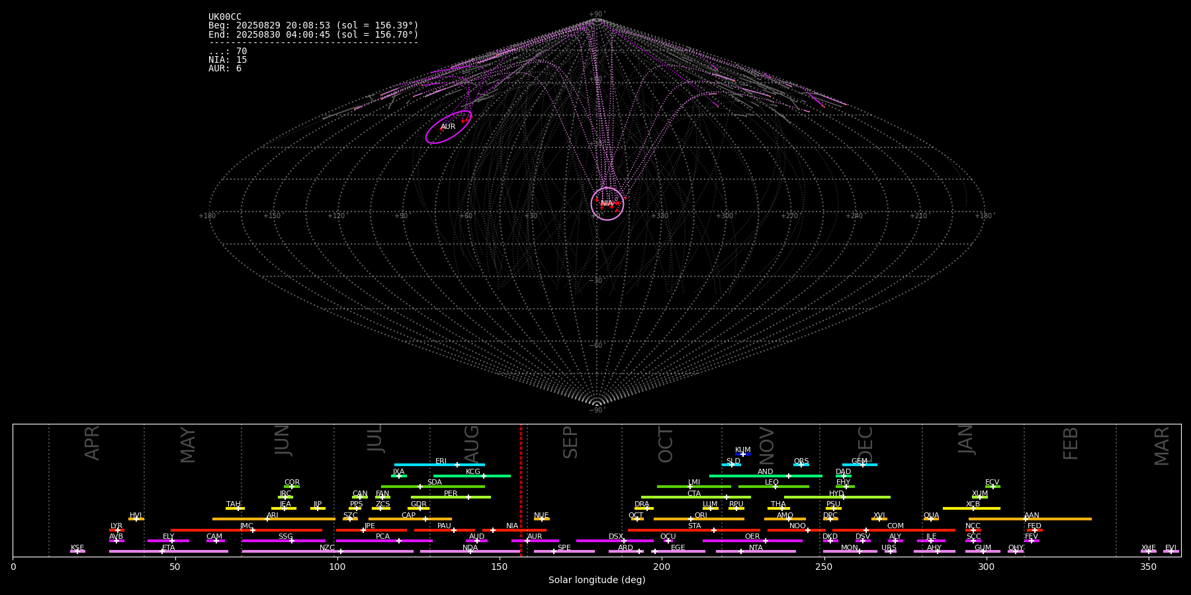Click the SEP month label
Image resolution: width=1191 pixels, height=595 pixels.
(570, 442)
